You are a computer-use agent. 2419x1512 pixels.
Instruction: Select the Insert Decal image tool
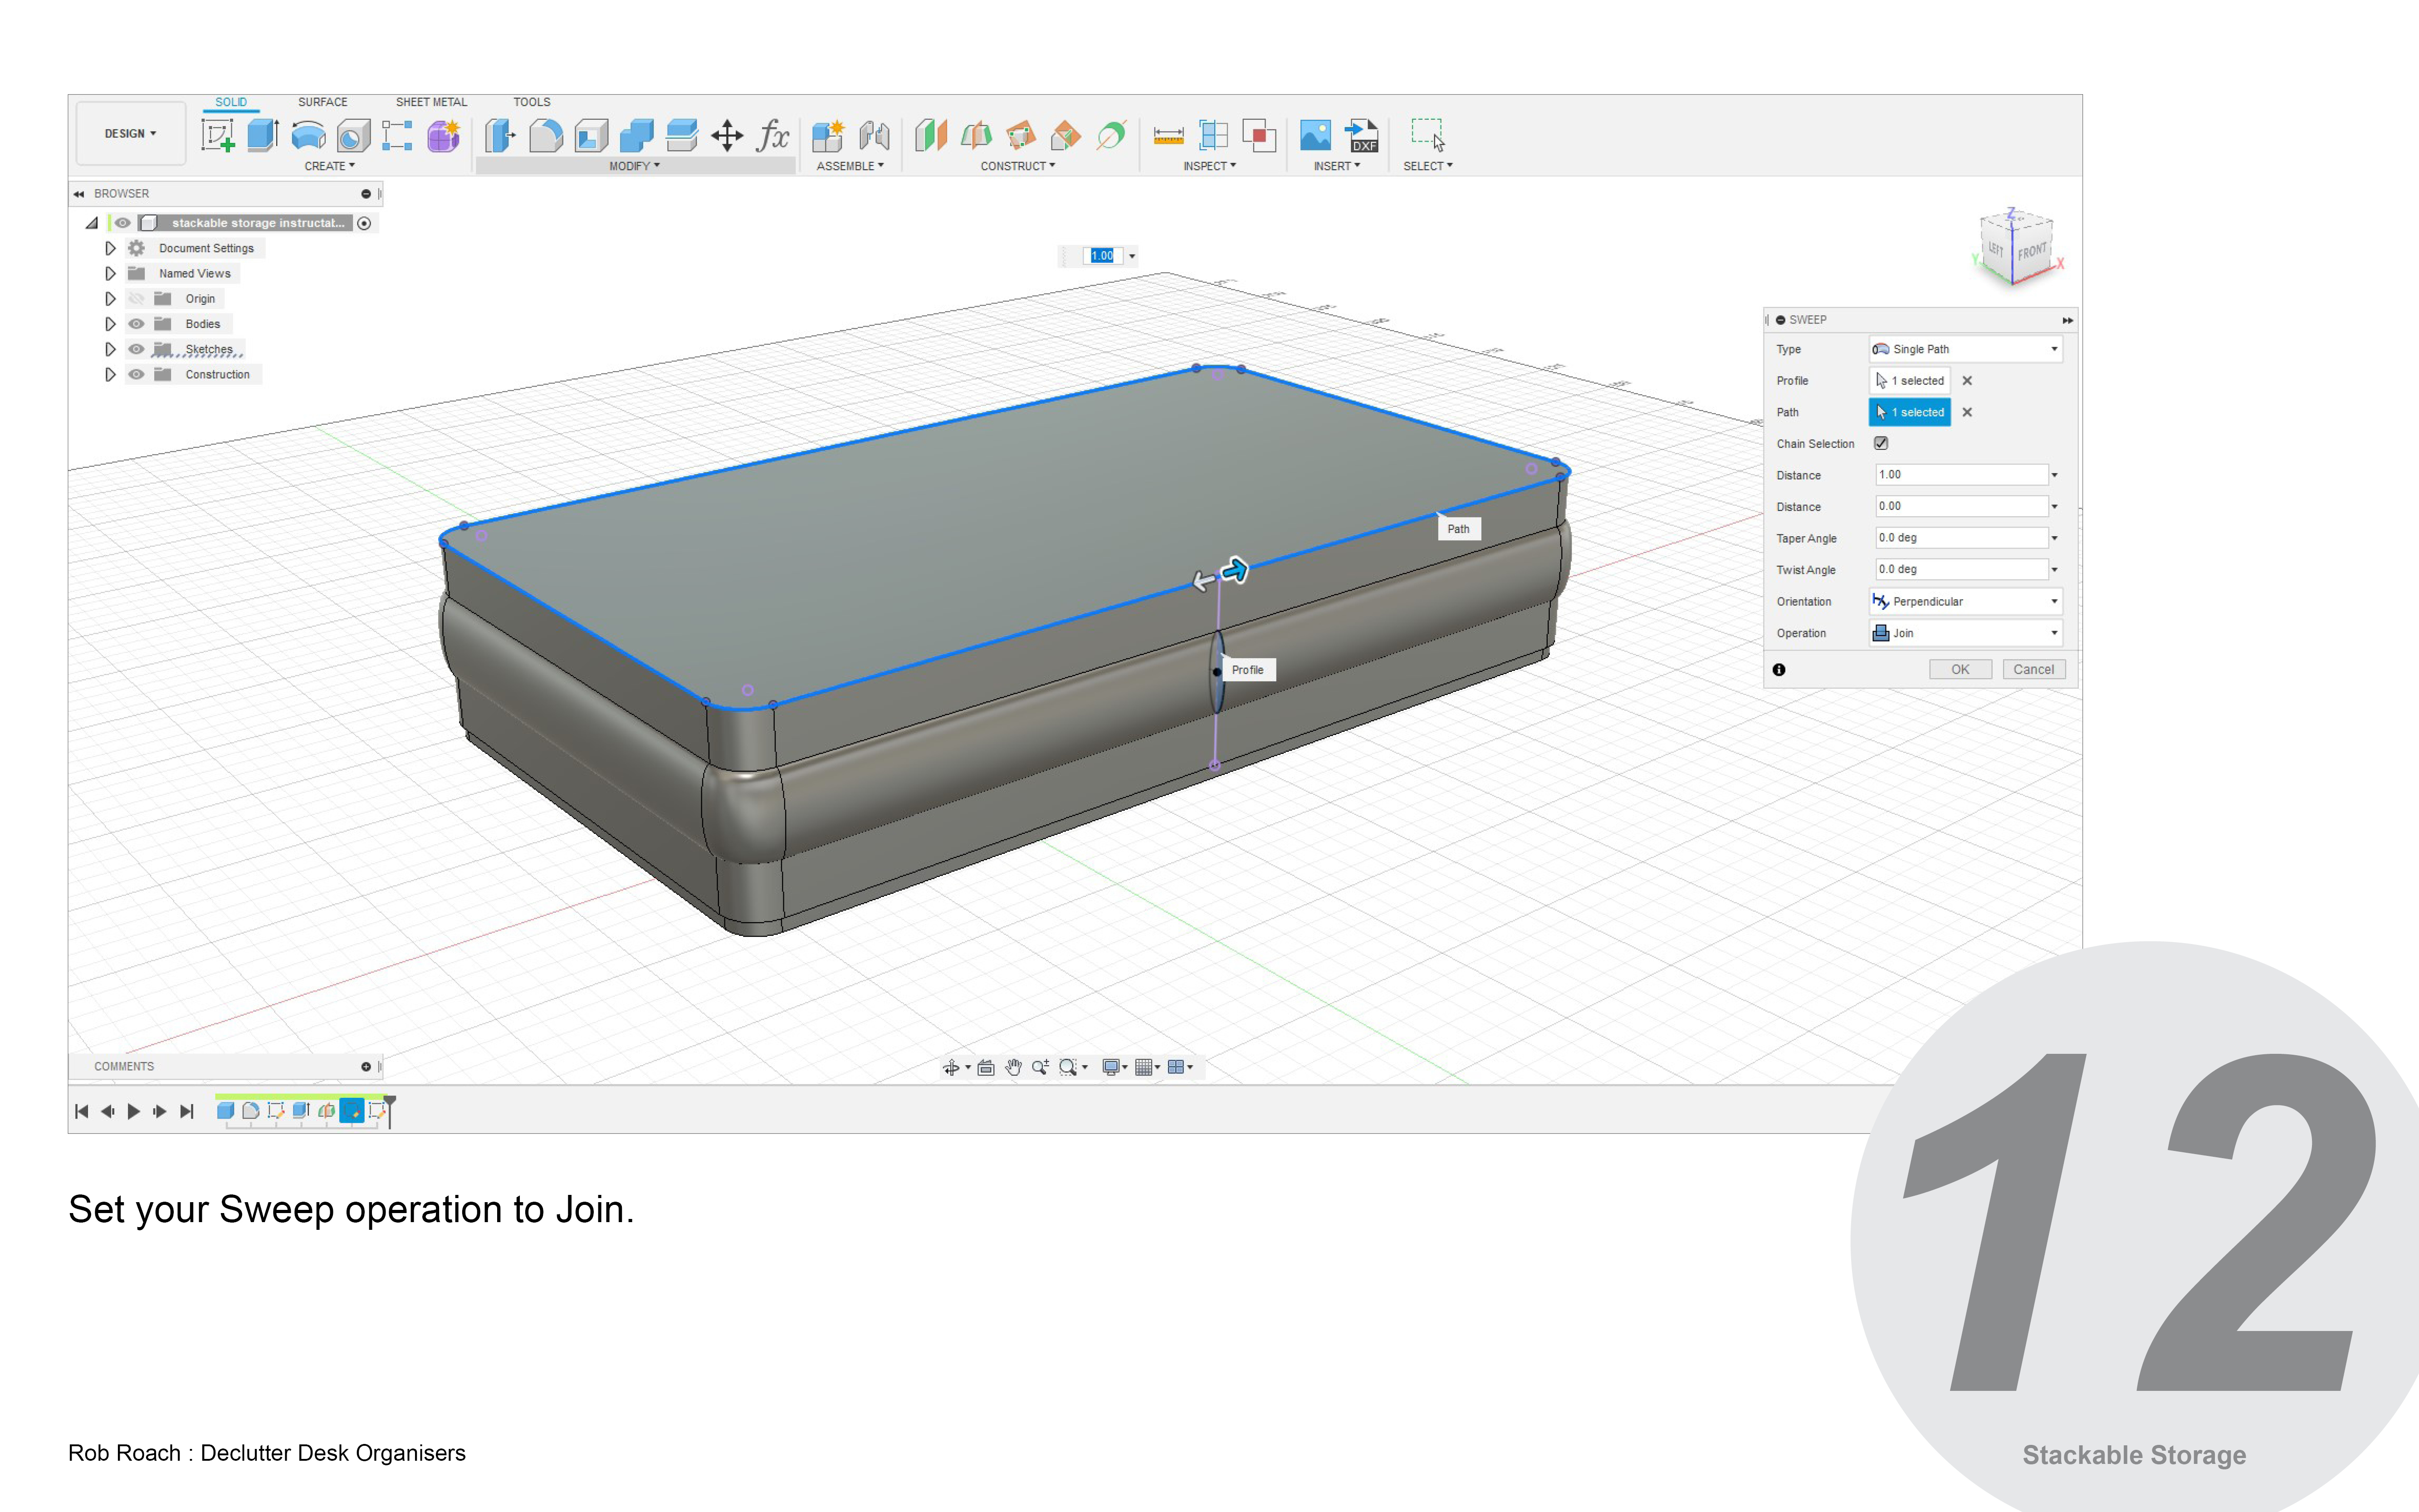pyautogui.click(x=1315, y=135)
